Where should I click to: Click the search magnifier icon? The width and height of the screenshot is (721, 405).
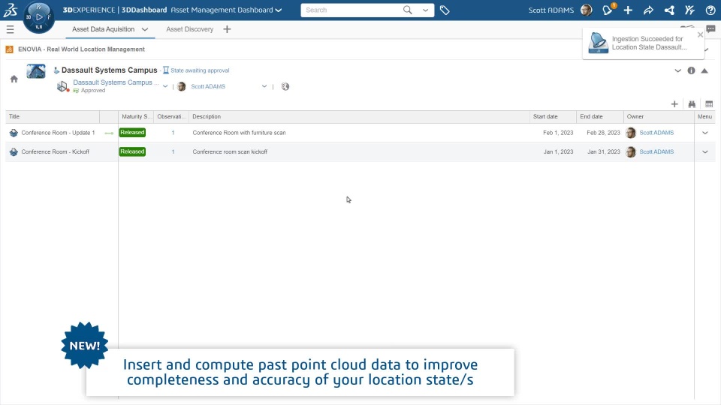(407, 10)
